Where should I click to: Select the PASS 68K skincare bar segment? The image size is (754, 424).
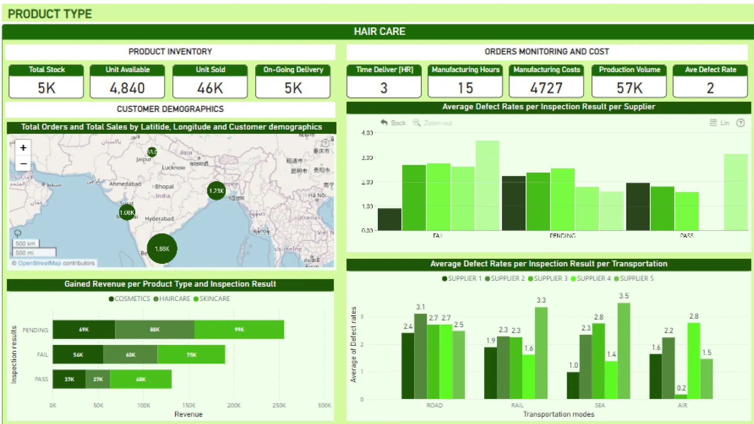pos(141,379)
